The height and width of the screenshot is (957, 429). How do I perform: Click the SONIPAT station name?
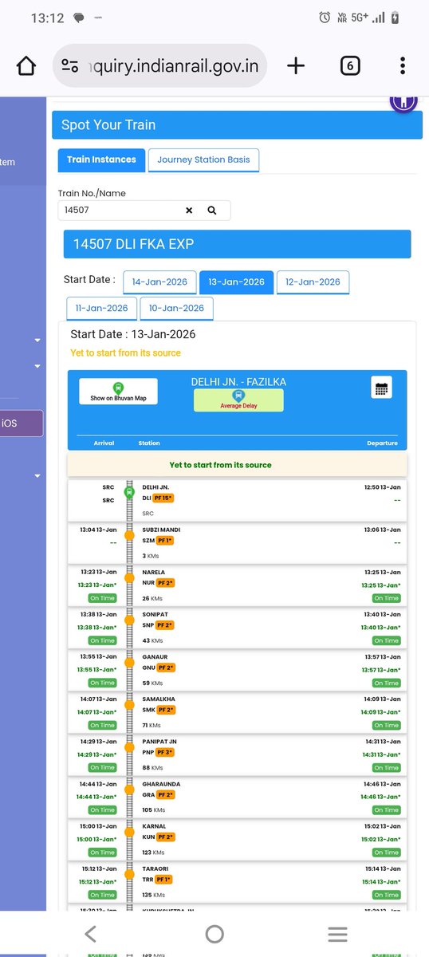pyautogui.click(x=155, y=614)
